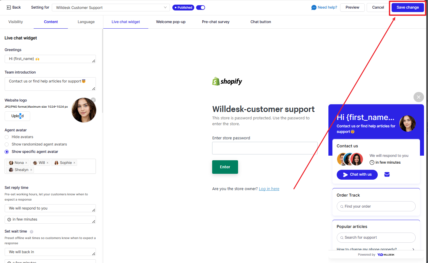The height and width of the screenshot is (263, 428).
Task: Click the avatar photo in the widget header
Action: click(x=407, y=123)
